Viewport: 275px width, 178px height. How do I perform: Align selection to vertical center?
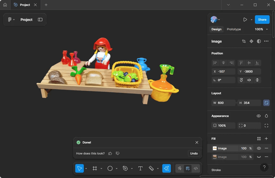click(249, 63)
